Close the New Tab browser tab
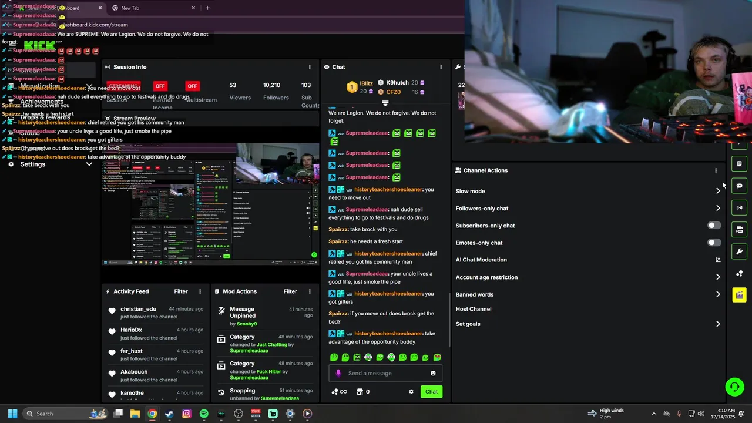The width and height of the screenshot is (752, 423). point(193,8)
